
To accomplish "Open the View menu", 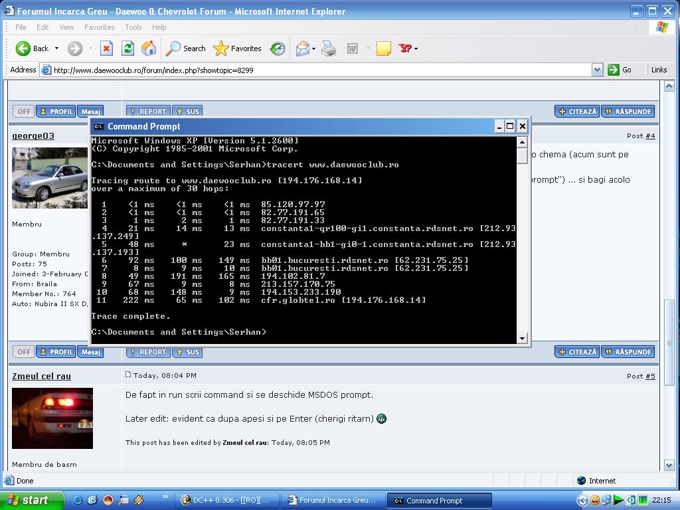I will click(66, 27).
